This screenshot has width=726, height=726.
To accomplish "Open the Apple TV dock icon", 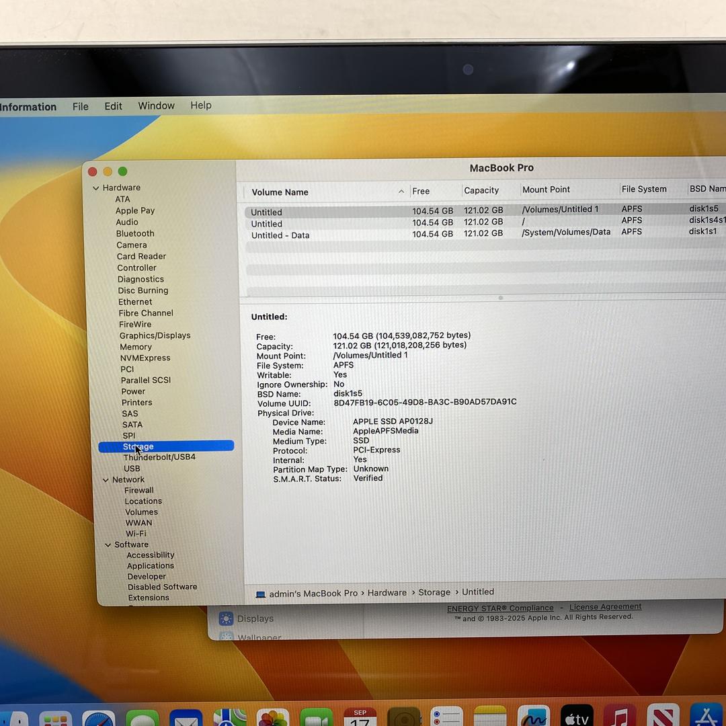I will click(576, 718).
